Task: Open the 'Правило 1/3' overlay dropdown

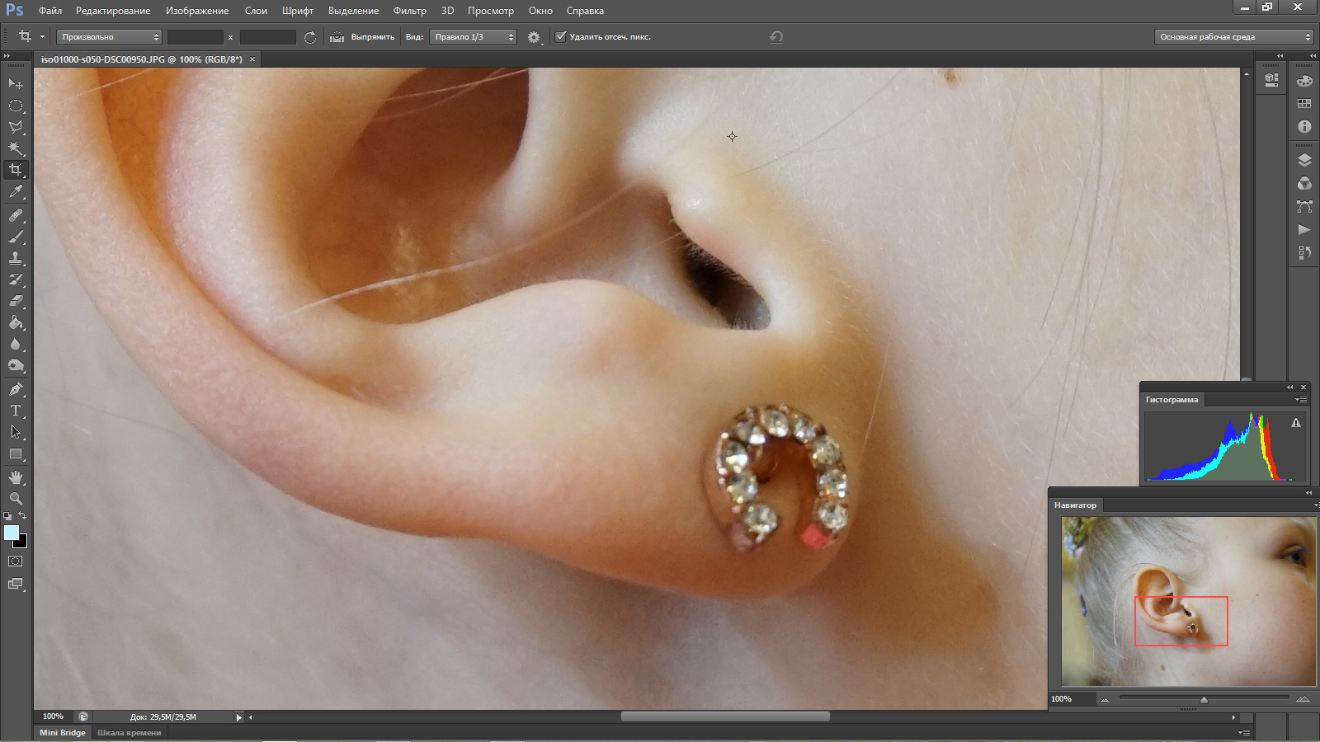Action: (x=473, y=37)
